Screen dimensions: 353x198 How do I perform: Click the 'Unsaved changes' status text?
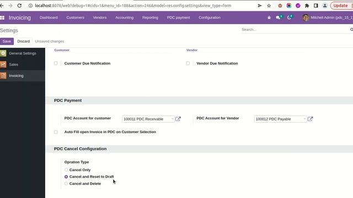pos(50,41)
